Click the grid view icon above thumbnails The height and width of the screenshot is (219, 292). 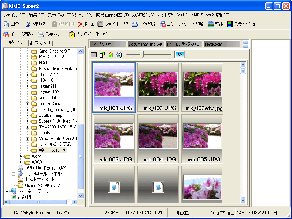(94, 55)
